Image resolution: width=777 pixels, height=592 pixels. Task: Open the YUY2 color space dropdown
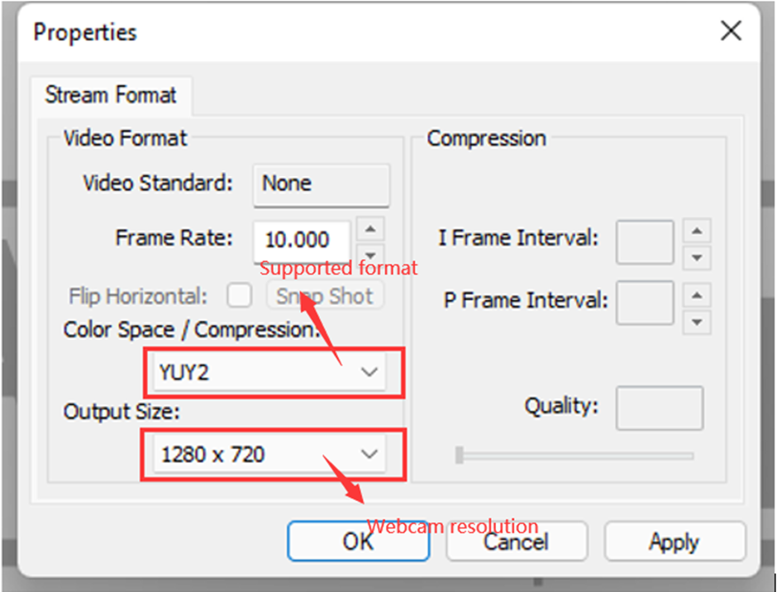click(369, 372)
